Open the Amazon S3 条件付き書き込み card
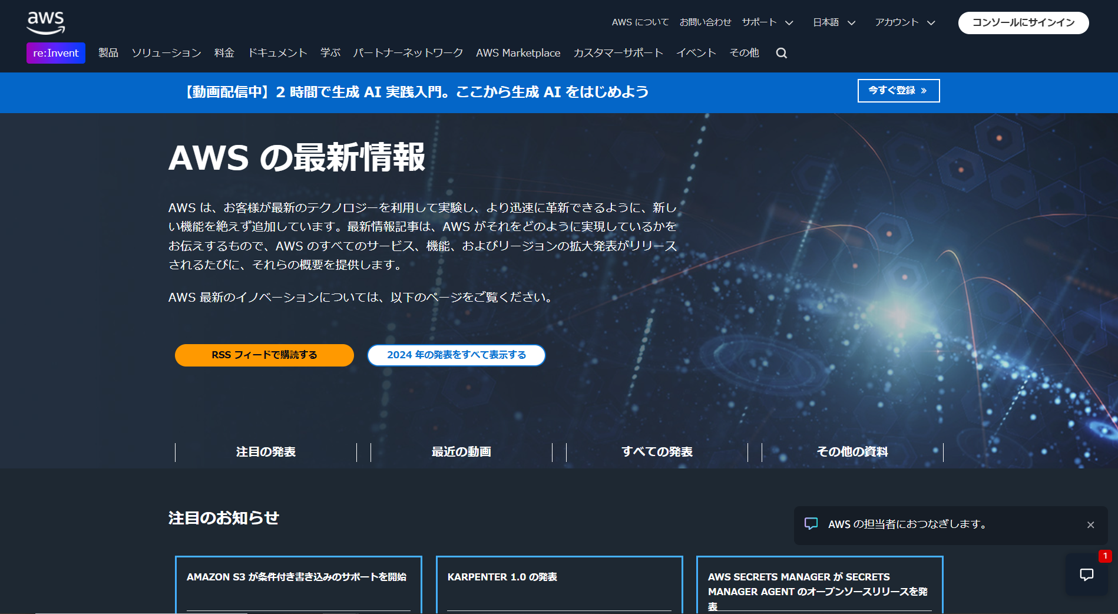This screenshot has width=1118, height=614. 299,585
